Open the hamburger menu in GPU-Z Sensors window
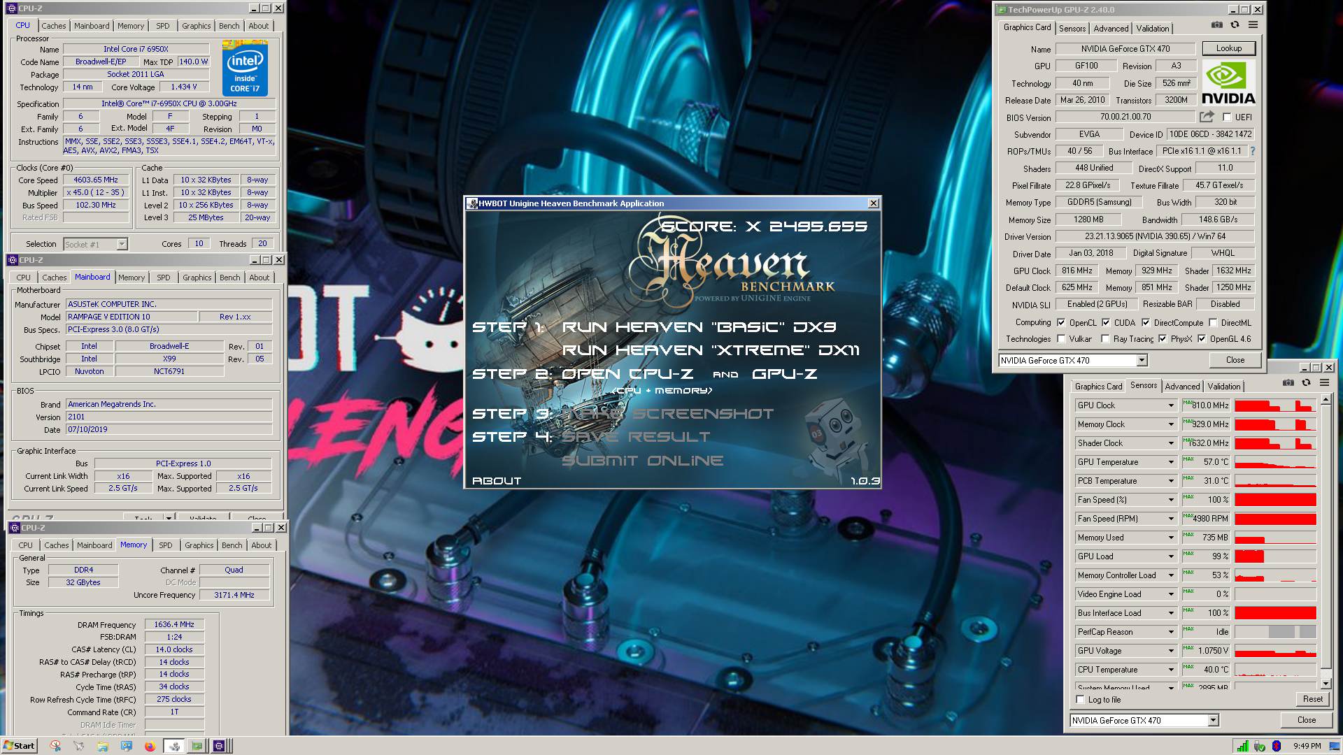The height and width of the screenshot is (755, 1343). pyautogui.click(x=1324, y=383)
